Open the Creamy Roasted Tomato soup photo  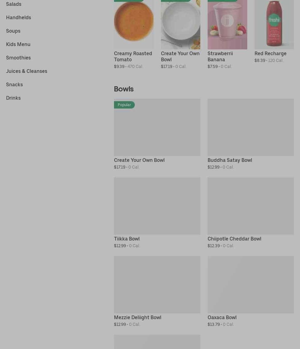tap(134, 24)
